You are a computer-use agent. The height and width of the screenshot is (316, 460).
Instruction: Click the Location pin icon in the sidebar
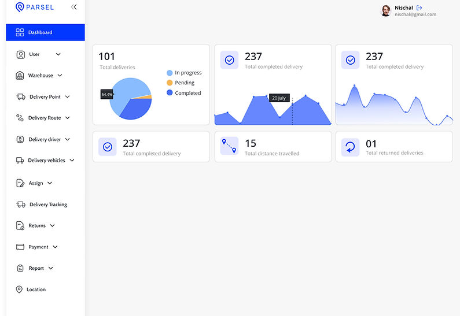coord(19,289)
